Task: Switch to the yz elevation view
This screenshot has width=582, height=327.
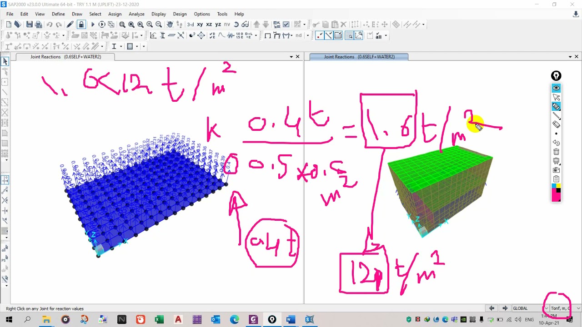Action: click(x=218, y=24)
